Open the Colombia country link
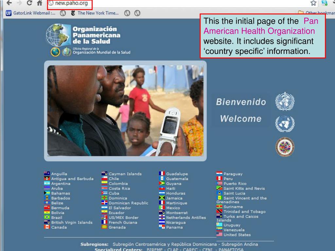The image size is (335, 251). coord(118,184)
